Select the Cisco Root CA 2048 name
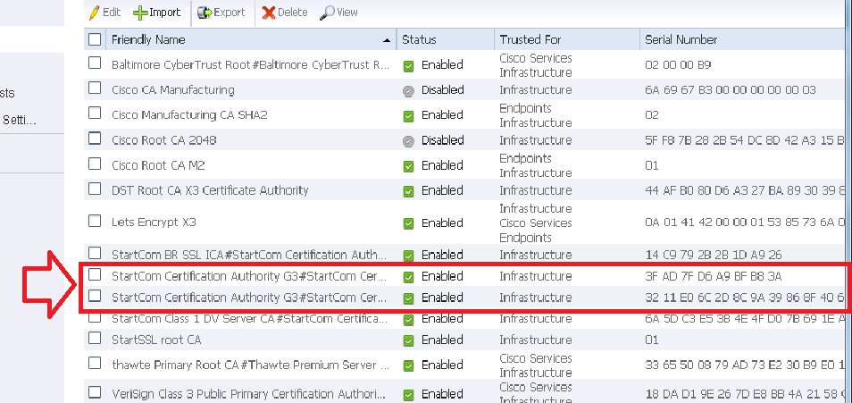This screenshot has height=403, width=852. point(163,140)
